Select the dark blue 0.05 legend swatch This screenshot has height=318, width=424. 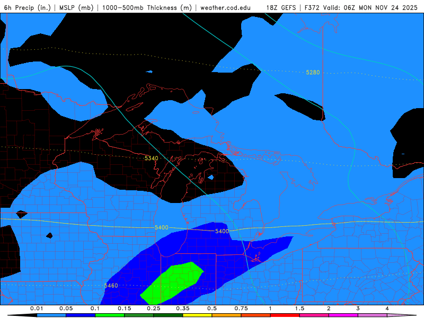point(81,315)
